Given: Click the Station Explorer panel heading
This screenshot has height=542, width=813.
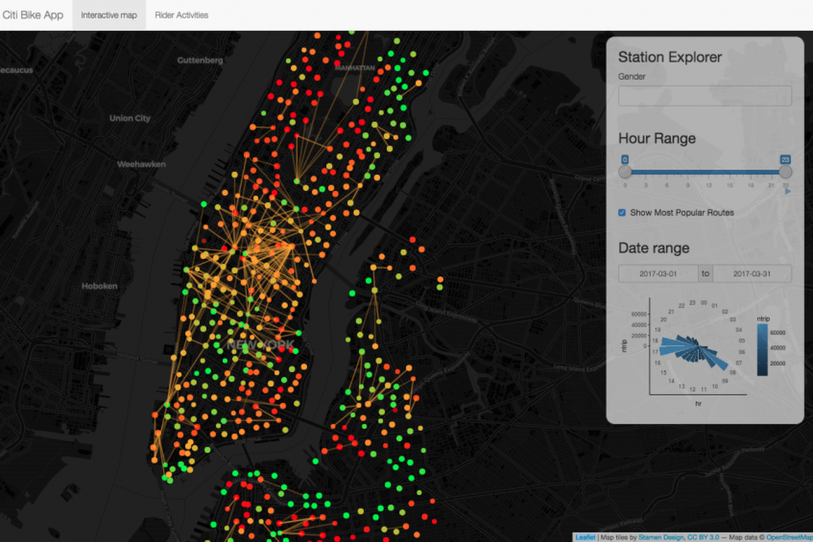Looking at the screenshot, I should (670, 57).
